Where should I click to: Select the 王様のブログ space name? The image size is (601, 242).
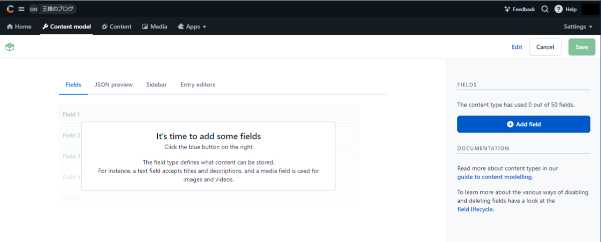[58, 9]
